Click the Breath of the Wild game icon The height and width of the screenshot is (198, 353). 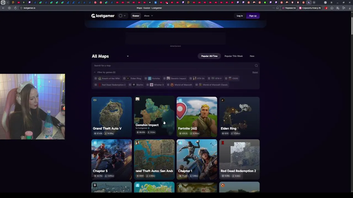pos(100,78)
